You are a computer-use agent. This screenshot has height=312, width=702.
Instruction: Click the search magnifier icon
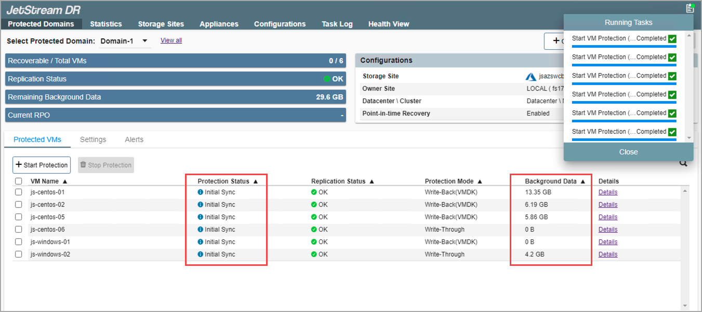(683, 163)
